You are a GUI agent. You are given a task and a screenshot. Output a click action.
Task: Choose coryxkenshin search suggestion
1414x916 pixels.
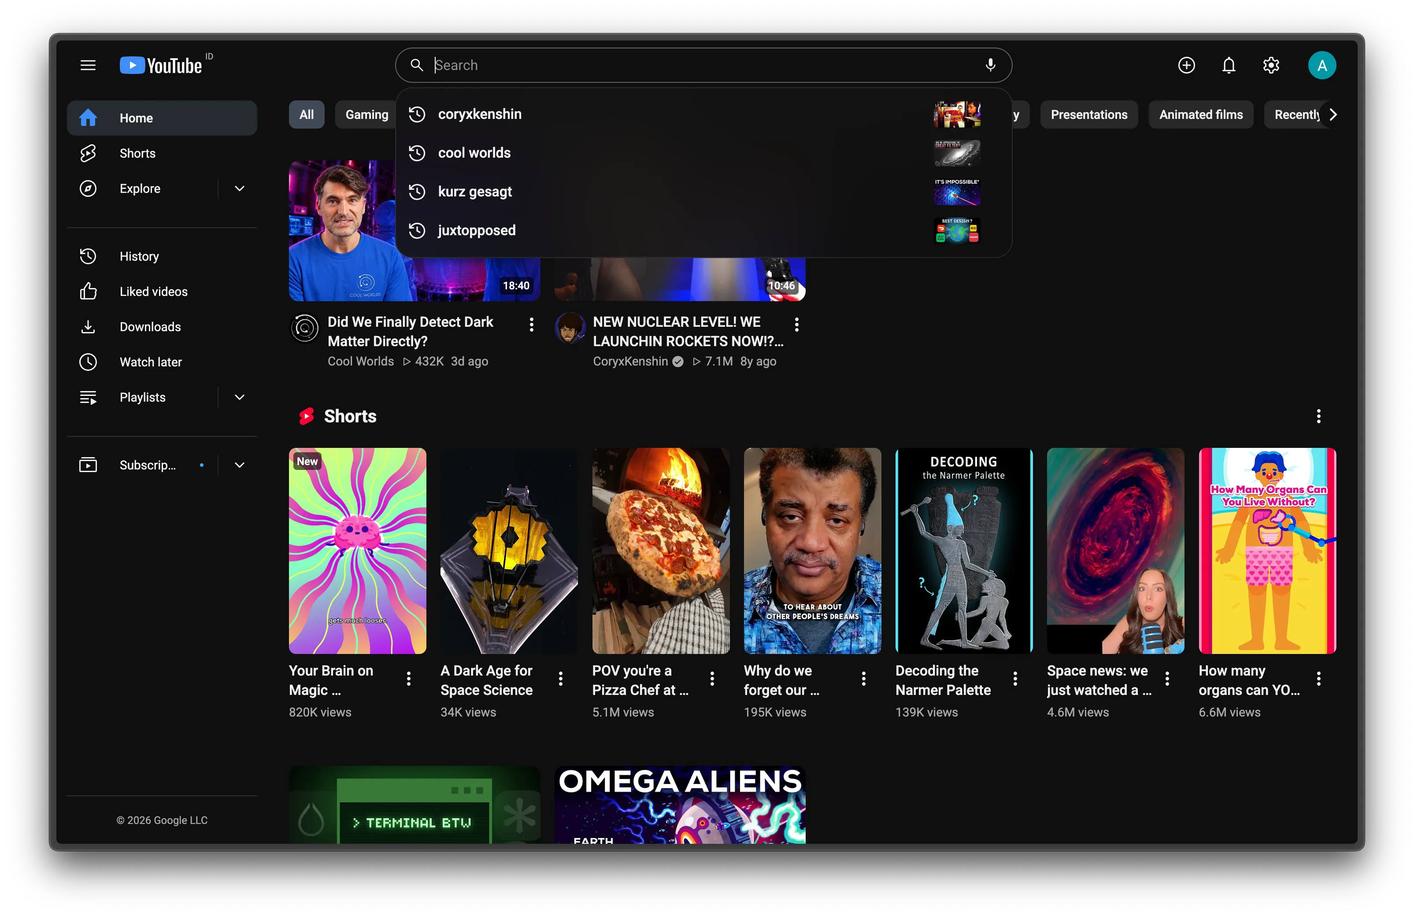[703, 114]
